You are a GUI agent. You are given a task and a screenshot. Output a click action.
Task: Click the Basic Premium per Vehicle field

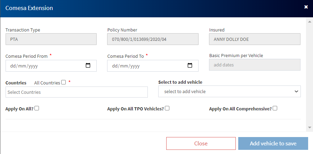(255, 65)
